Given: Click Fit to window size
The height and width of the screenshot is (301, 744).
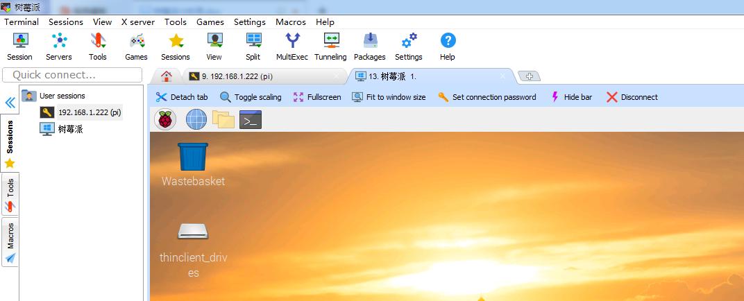Looking at the screenshot, I should point(389,97).
